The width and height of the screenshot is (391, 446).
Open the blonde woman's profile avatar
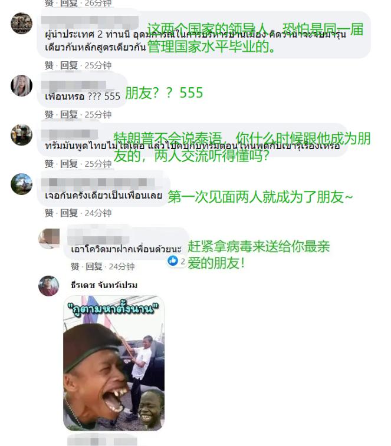coord(21,85)
